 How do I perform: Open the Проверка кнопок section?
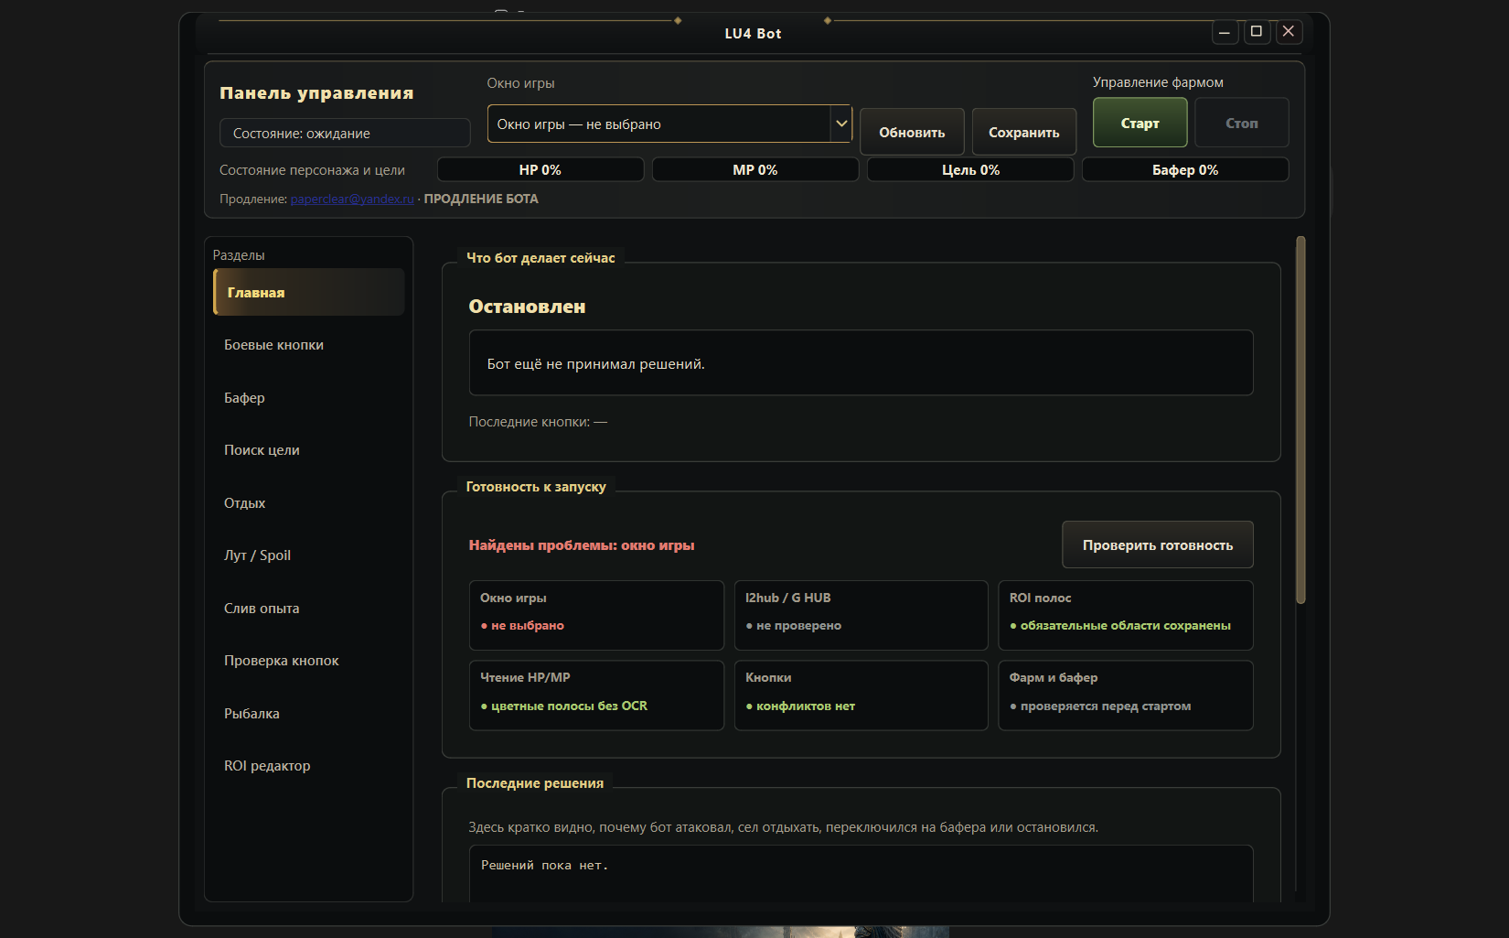[309, 661]
